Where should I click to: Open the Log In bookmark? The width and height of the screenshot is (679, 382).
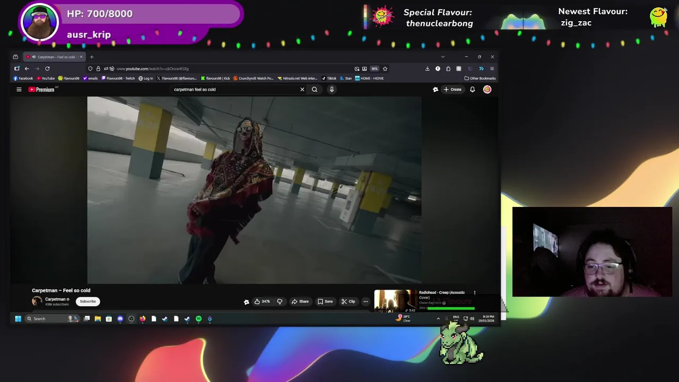146,78
